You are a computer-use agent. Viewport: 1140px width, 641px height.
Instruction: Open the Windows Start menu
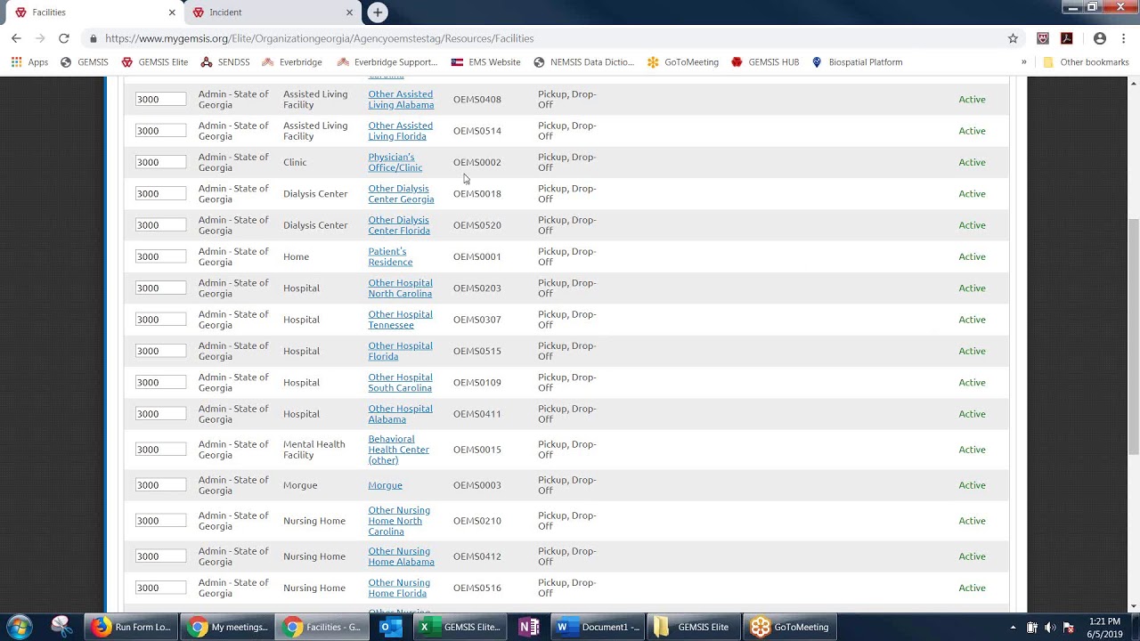click(x=20, y=627)
